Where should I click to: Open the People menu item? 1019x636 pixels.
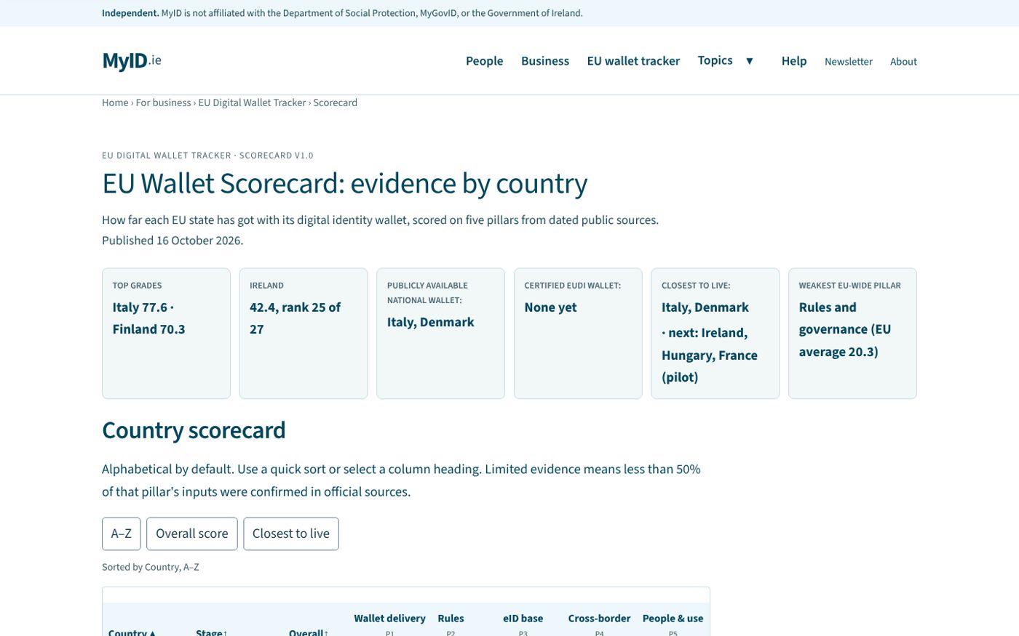pyautogui.click(x=484, y=61)
